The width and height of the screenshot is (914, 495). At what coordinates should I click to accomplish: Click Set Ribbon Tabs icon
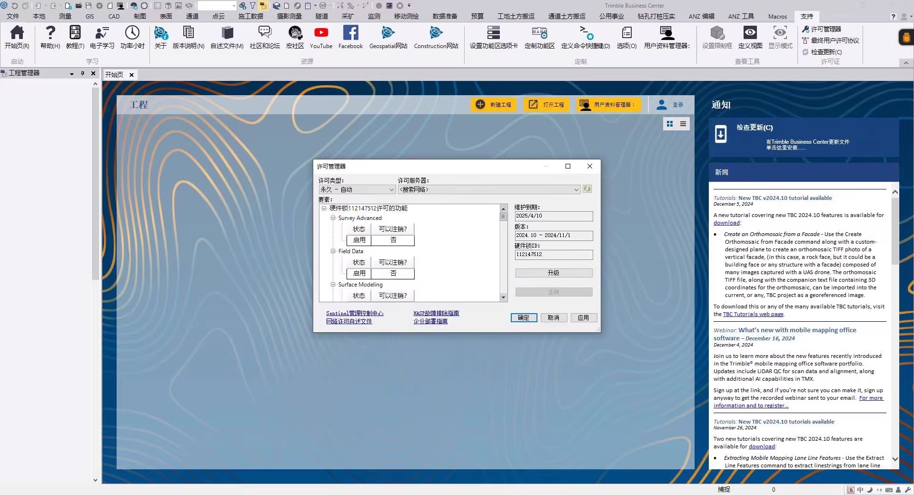[494, 37]
